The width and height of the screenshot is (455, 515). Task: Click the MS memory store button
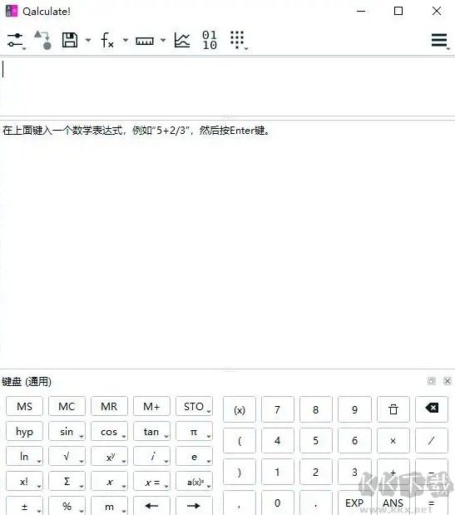25,406
